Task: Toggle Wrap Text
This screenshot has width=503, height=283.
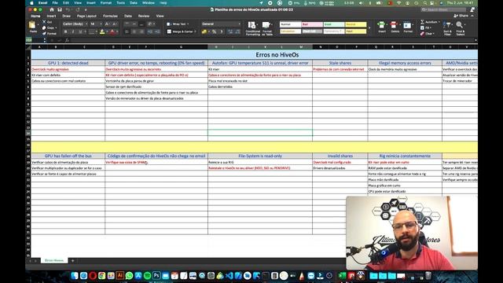Action: [x=177, y=24]
